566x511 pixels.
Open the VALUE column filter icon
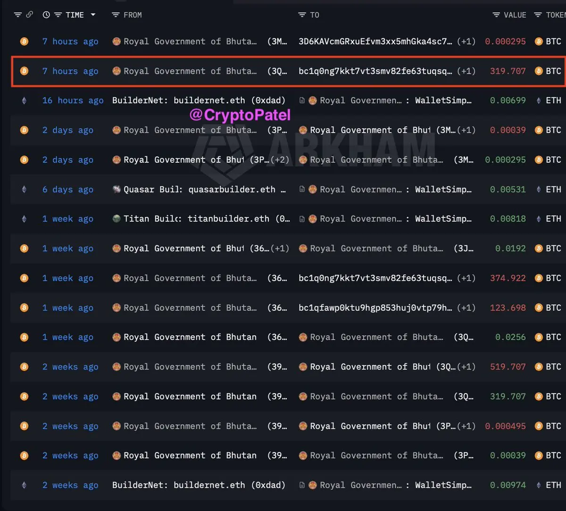pos(496,15)
